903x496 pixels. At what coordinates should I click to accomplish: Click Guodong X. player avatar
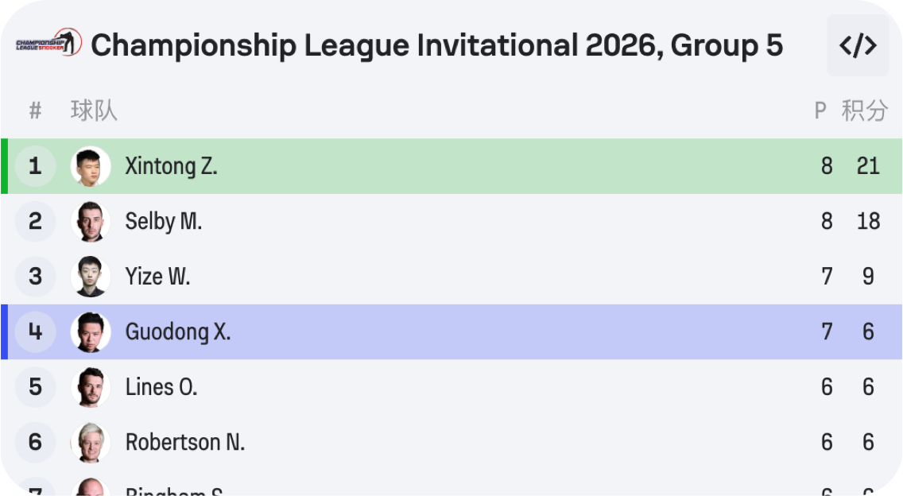(91, 331)
